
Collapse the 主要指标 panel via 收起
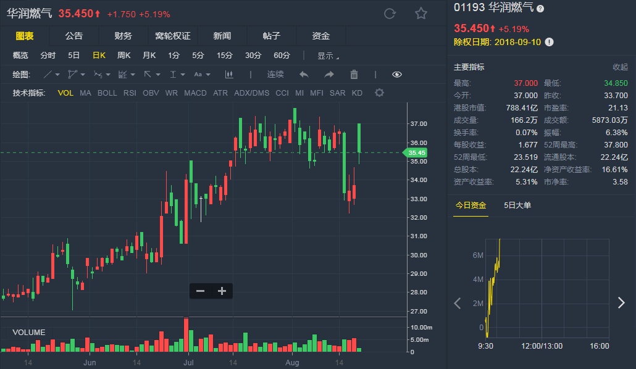tap(620, 67)
